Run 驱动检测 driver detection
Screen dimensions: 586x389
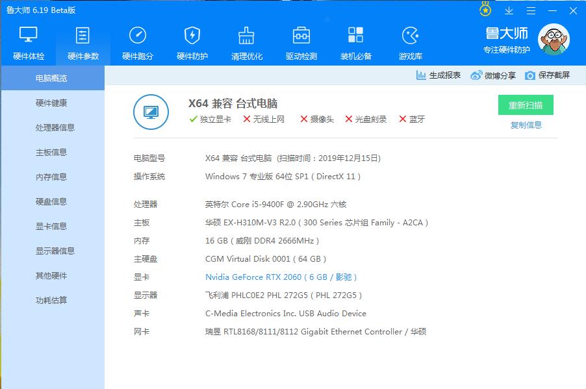(x=301, y=42)
